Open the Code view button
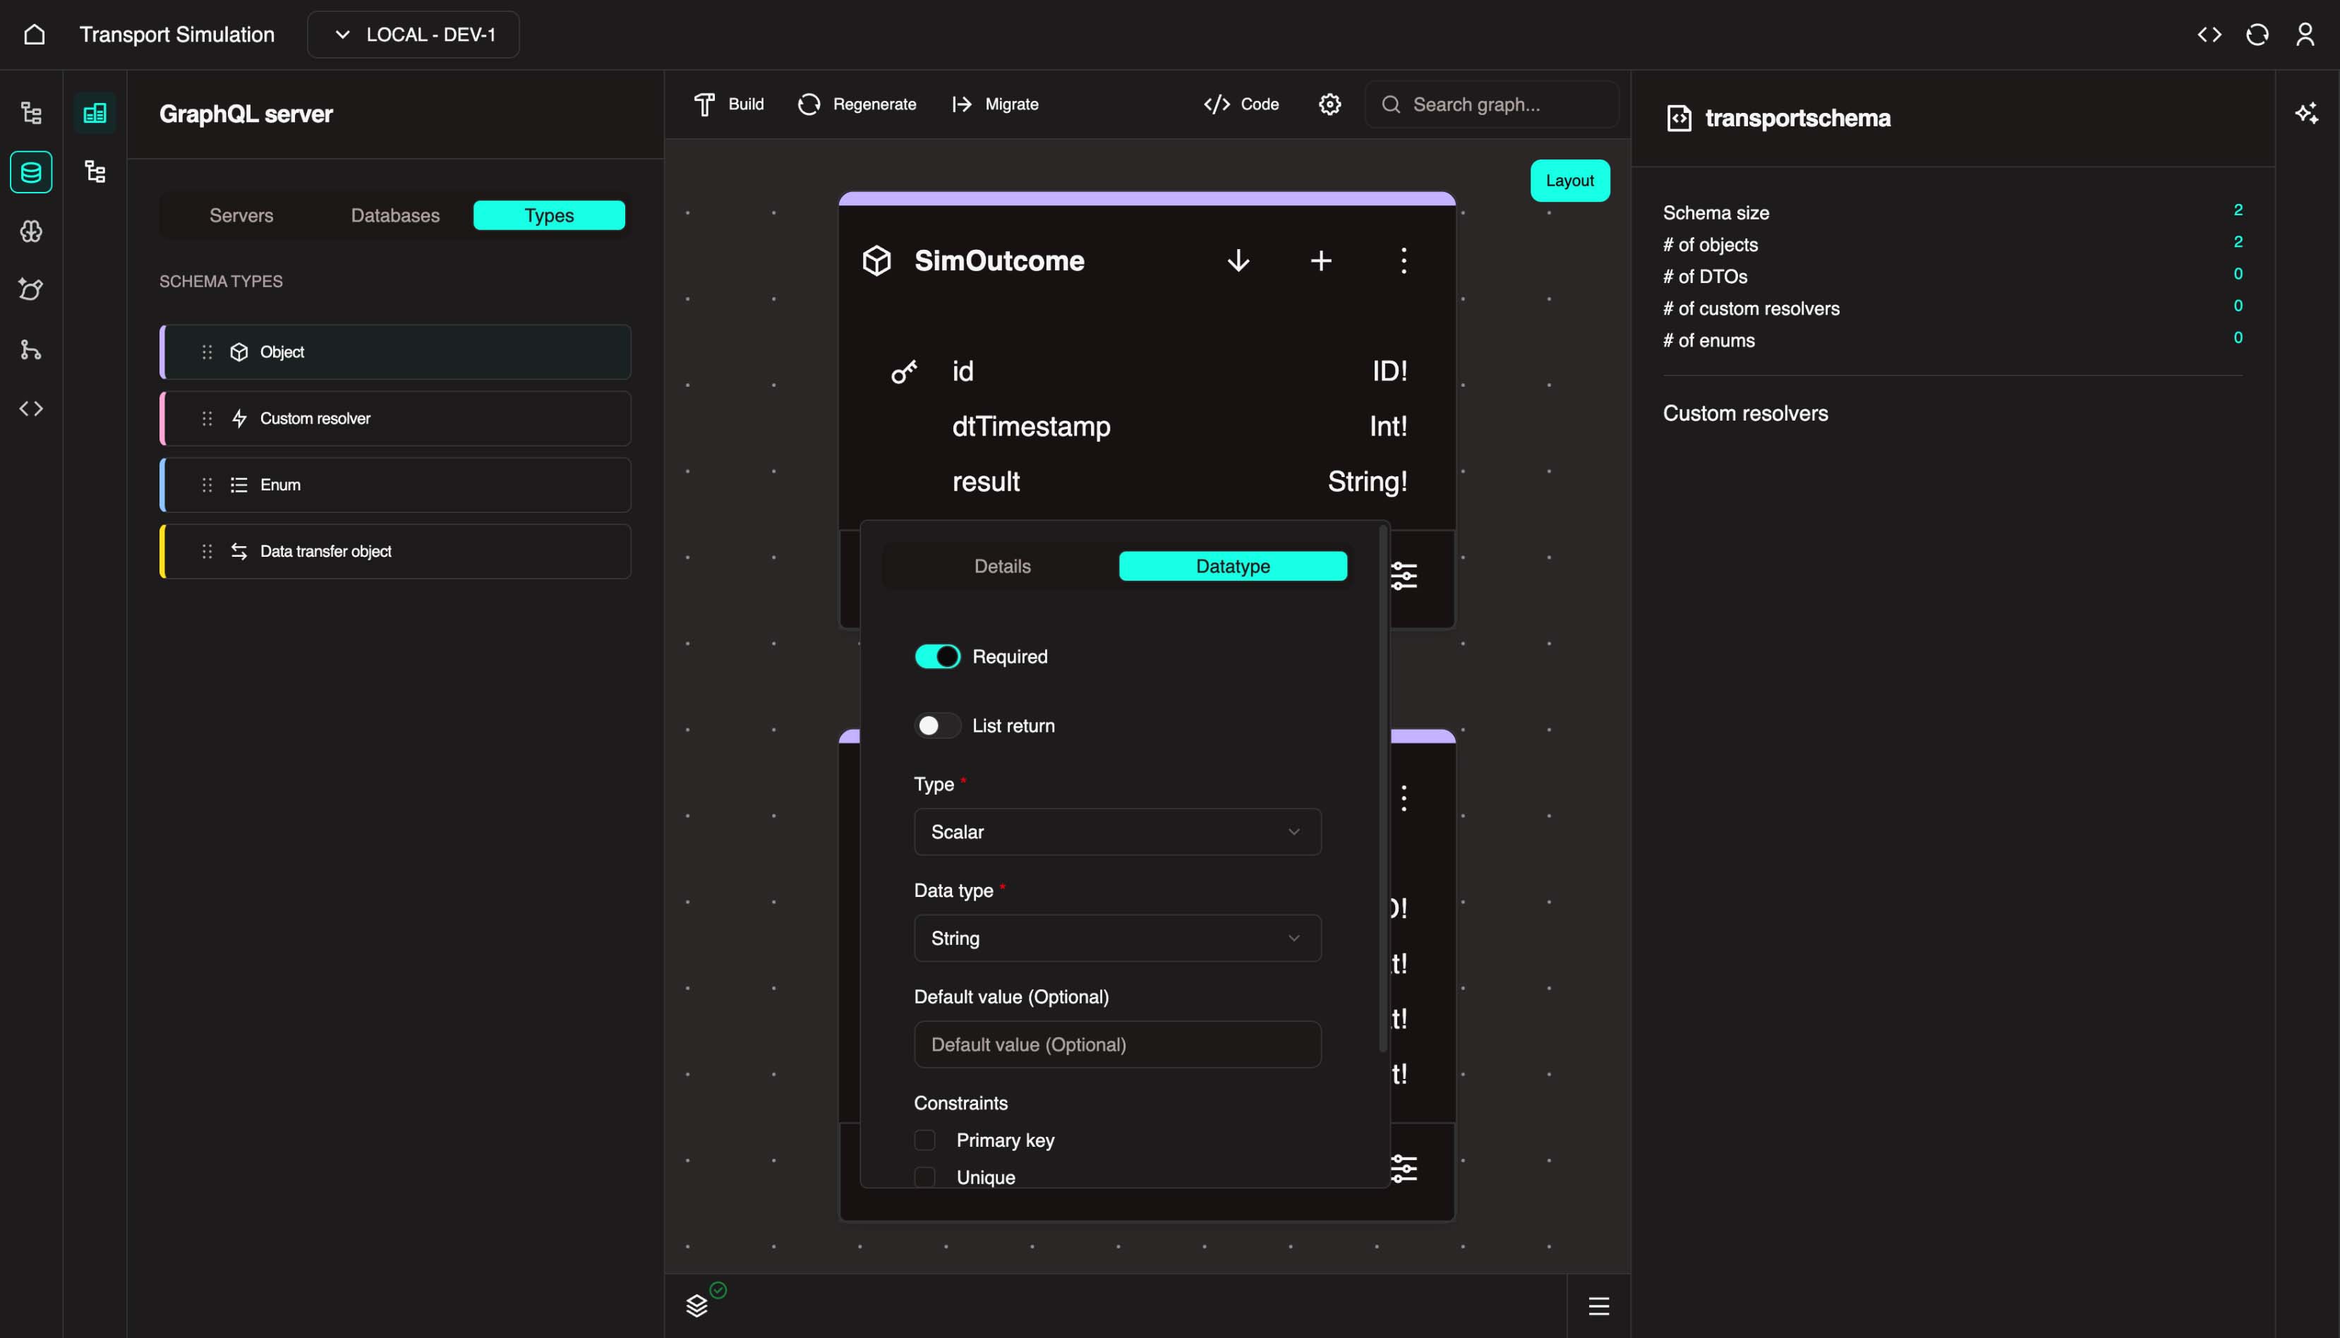This screenshot has height=1338, width=2340. (1241, 104)
